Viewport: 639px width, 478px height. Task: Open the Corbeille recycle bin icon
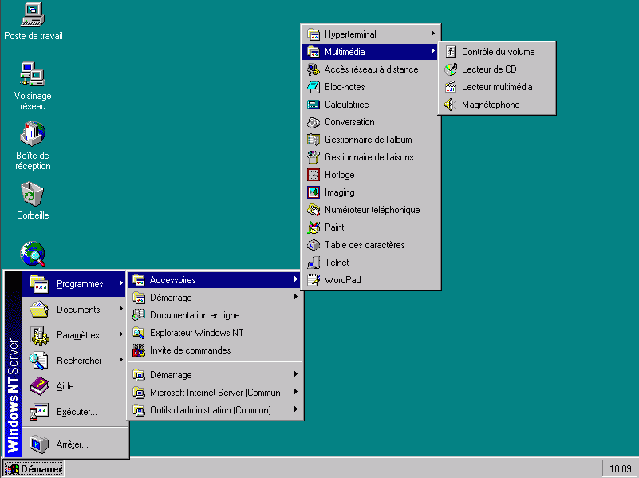click(33, 194)
